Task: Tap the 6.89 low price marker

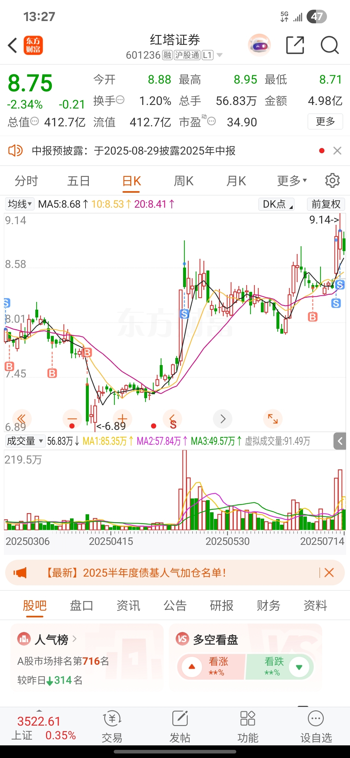Action: 111,426
